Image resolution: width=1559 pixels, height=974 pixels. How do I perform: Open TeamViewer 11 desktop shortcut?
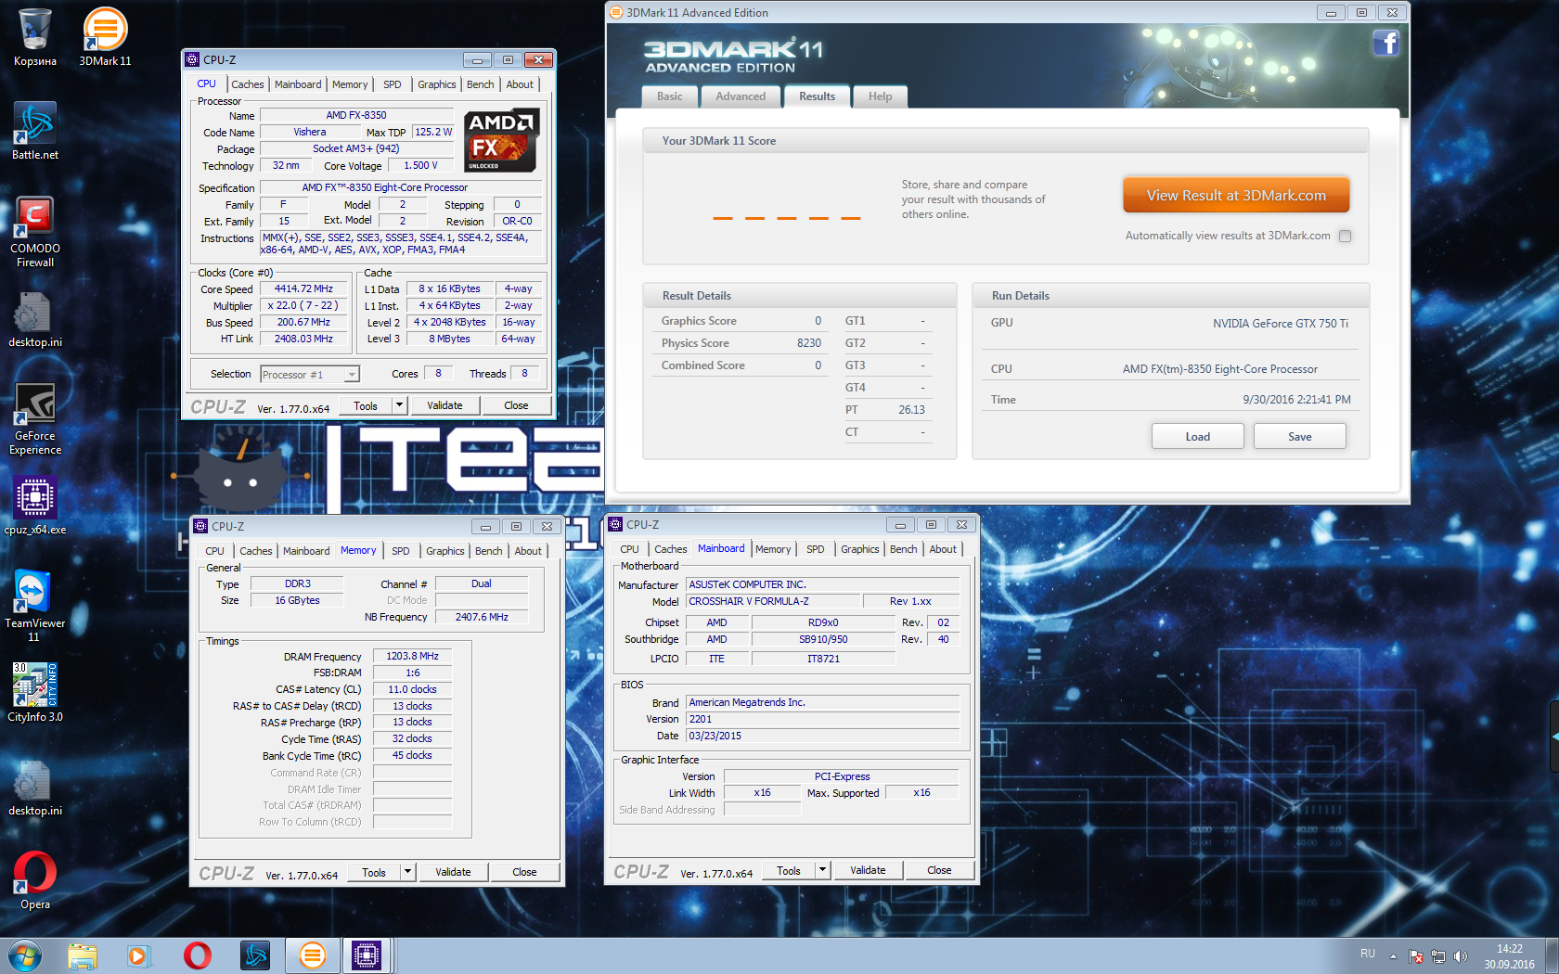(x=35, y=607)
